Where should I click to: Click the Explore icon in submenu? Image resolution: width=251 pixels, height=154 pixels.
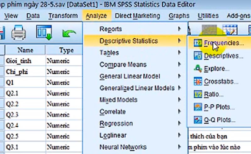pos(198,69)
